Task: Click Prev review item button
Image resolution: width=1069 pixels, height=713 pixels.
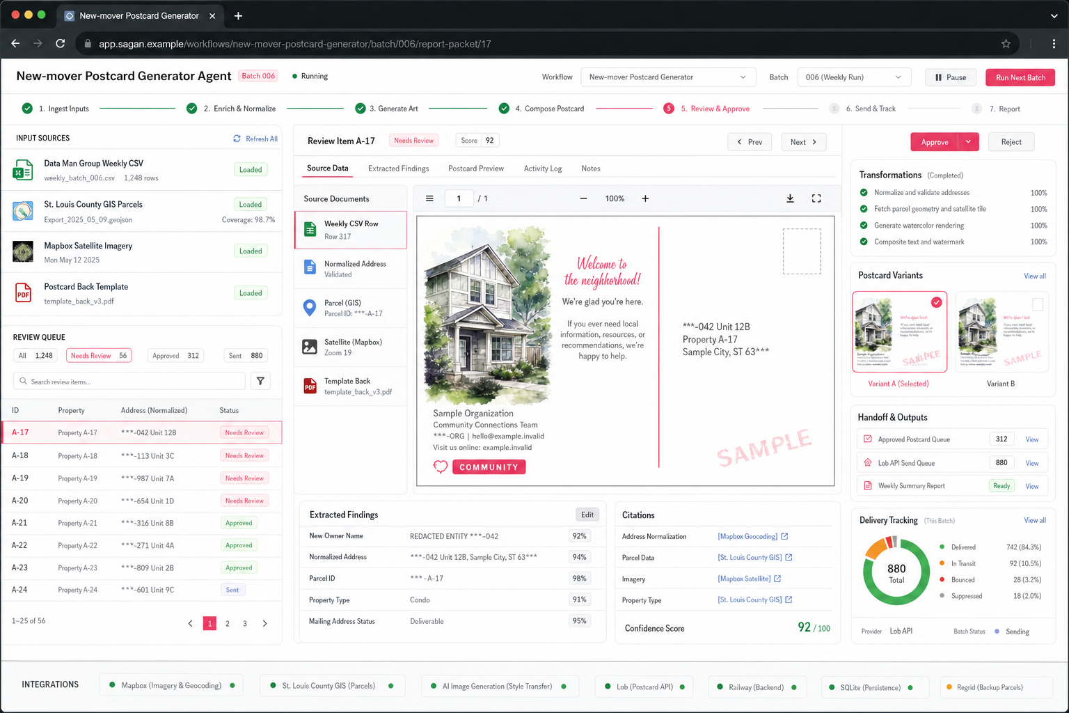Action: point(750,142)
